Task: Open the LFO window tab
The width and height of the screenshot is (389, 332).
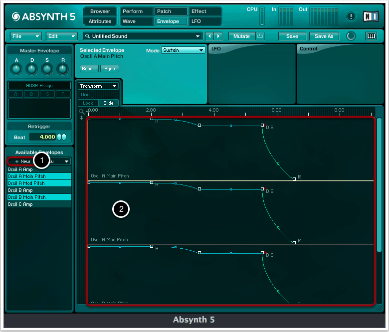Action: pyautogui.click(x=205, y=21)
